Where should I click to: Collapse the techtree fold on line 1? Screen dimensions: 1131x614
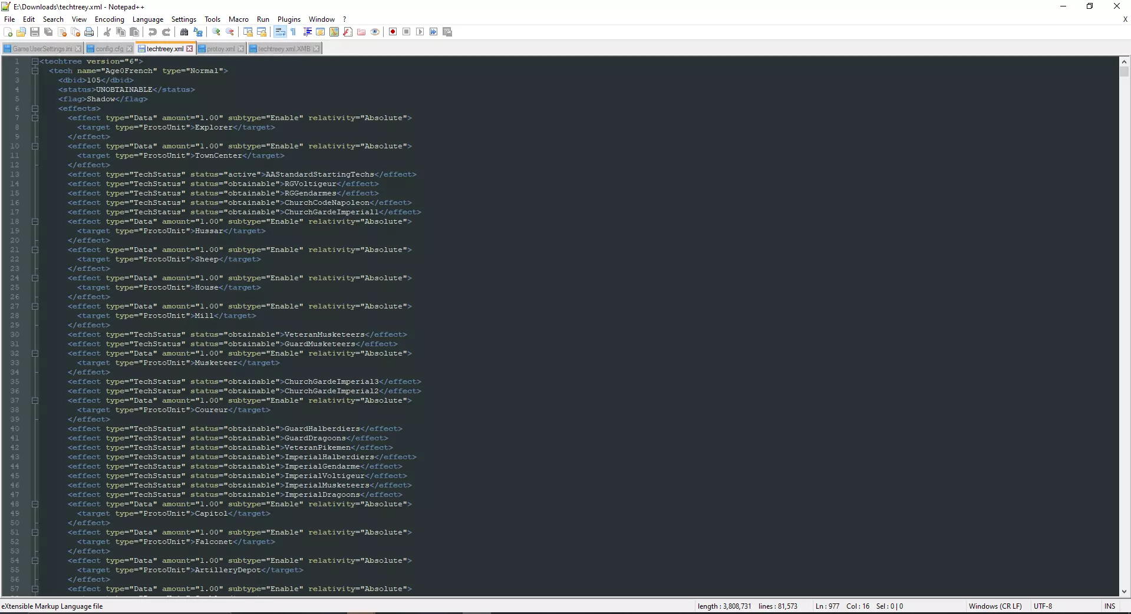coord(35,61)
